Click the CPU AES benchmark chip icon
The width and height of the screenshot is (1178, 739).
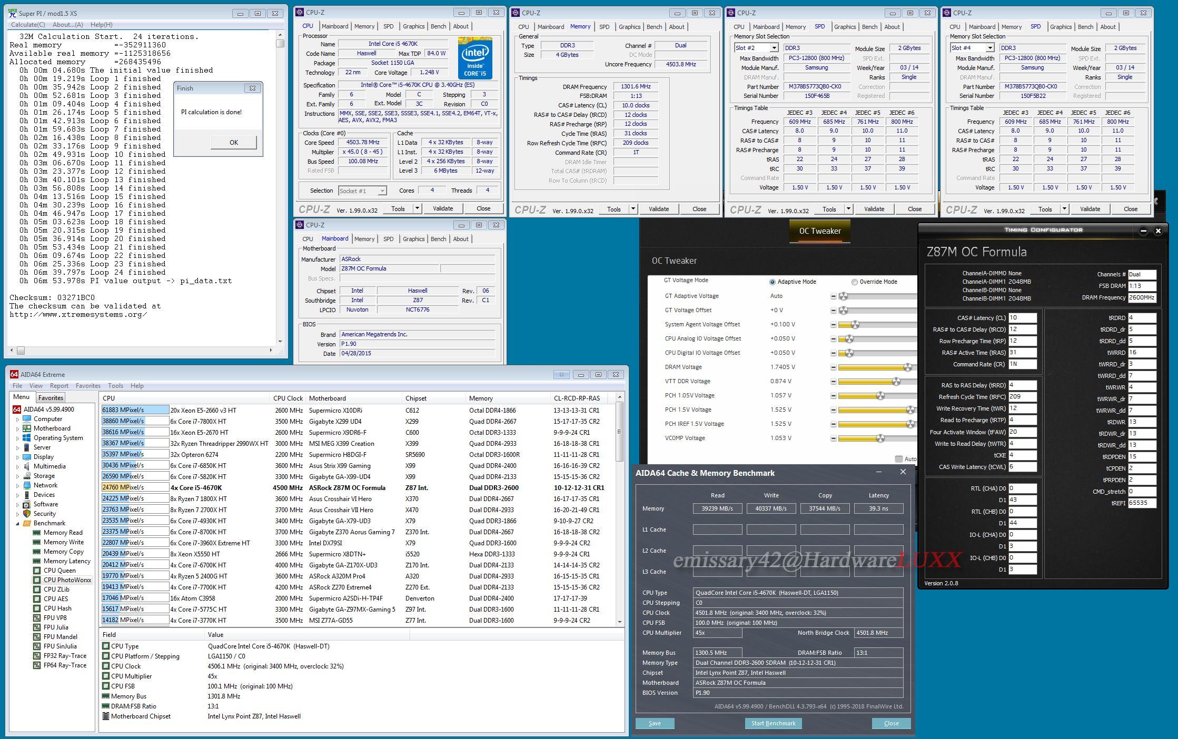pos(37,599)
